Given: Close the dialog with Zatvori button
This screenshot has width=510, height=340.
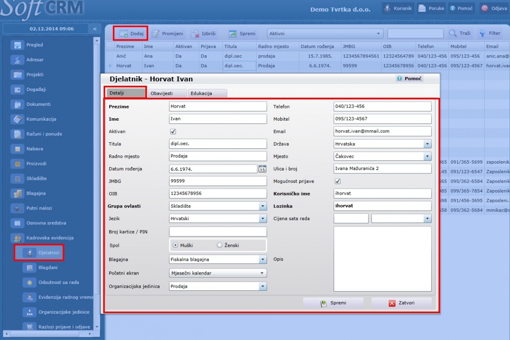Looking at the screenshot, I should [x=401, y=303].
